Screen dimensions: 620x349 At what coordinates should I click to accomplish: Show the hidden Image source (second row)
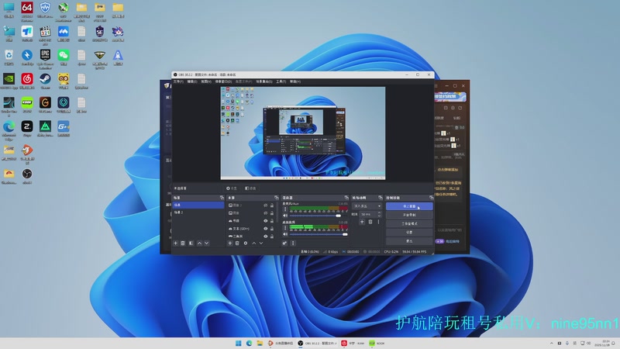click(266, 213)
